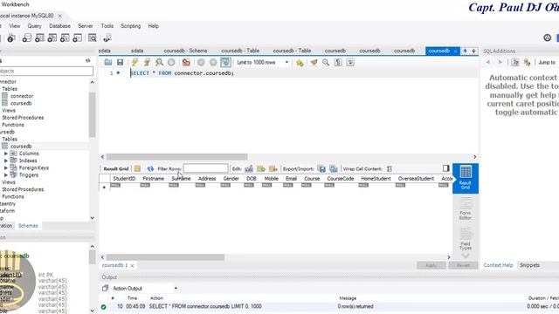The height and width of the screenshot is (314, 559).
Task: Toggle invisible characters icon
Action: pos(338,62)
